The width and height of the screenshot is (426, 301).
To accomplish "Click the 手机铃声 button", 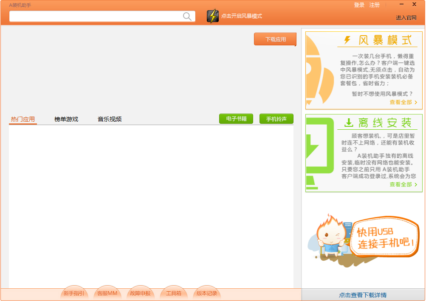I will (276, 119).
